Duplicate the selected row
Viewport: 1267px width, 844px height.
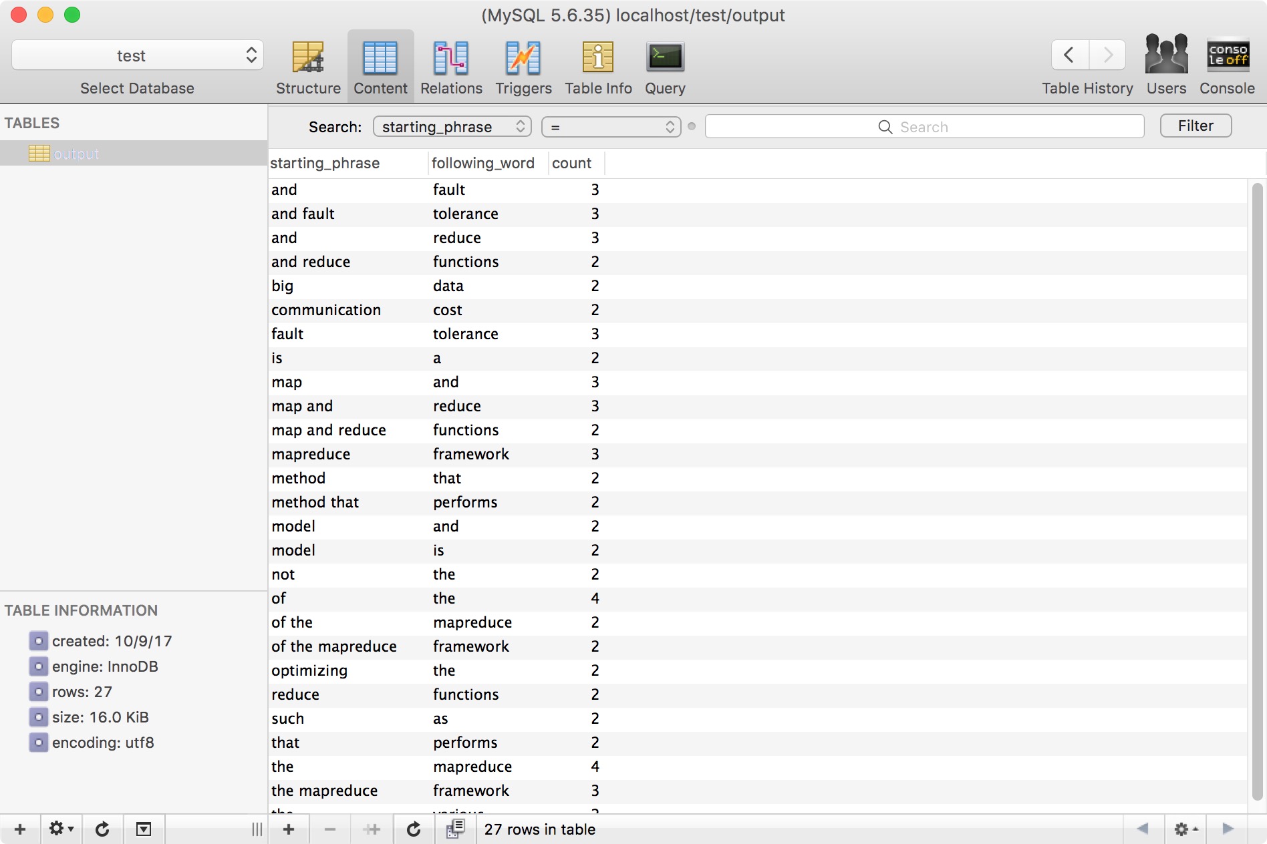point(372,829)
